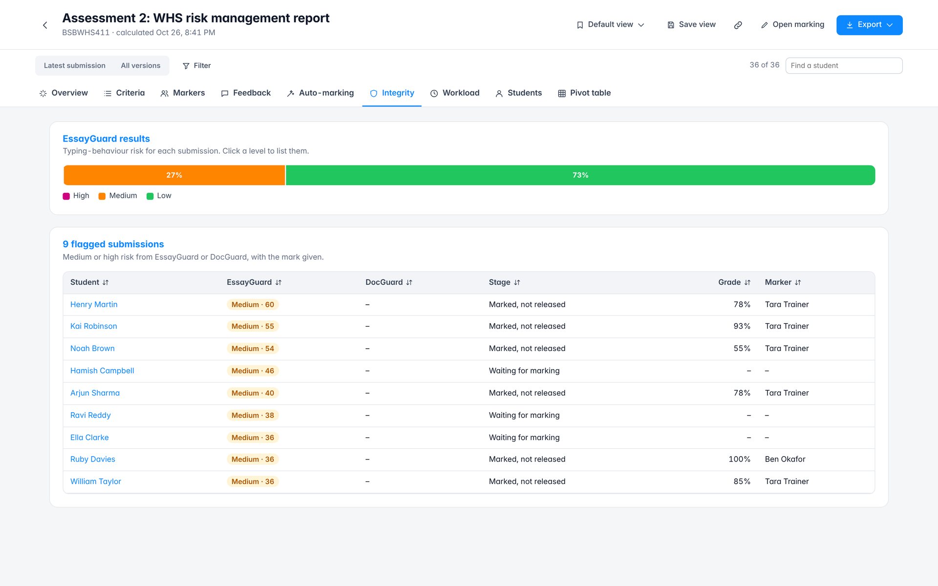Click the pencil icon for Open marking
Screen dimensions: 938x586
(x=765, y=25)
